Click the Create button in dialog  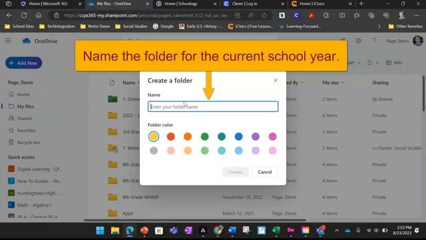coord(235,172)
